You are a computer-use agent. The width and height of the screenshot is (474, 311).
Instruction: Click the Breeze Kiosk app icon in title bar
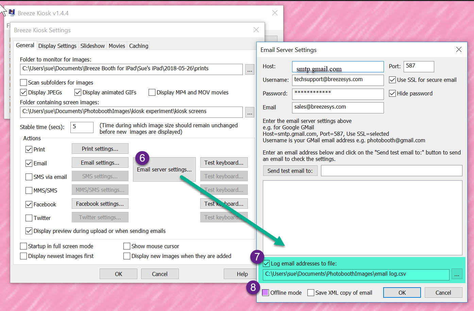click(12, 13)
